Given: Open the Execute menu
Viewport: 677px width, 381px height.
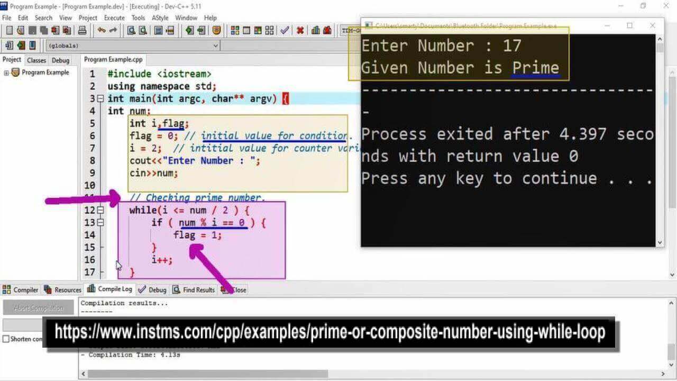Looking at the screenshot, I should [x=114, y=17].
